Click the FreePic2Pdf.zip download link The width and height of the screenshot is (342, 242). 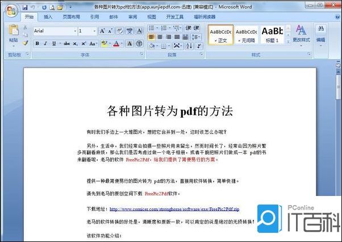(174, 209)
